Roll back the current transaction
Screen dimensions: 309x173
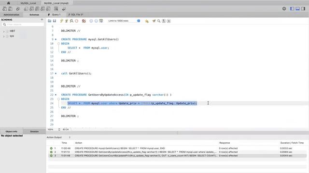click(x=96, y=21)
